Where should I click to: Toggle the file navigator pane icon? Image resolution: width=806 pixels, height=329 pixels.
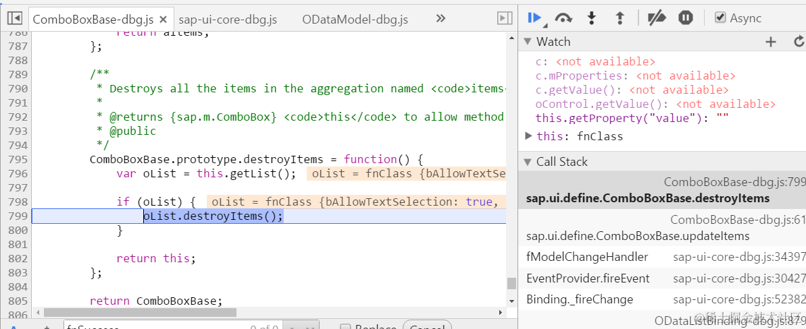(x=14, y=19)
